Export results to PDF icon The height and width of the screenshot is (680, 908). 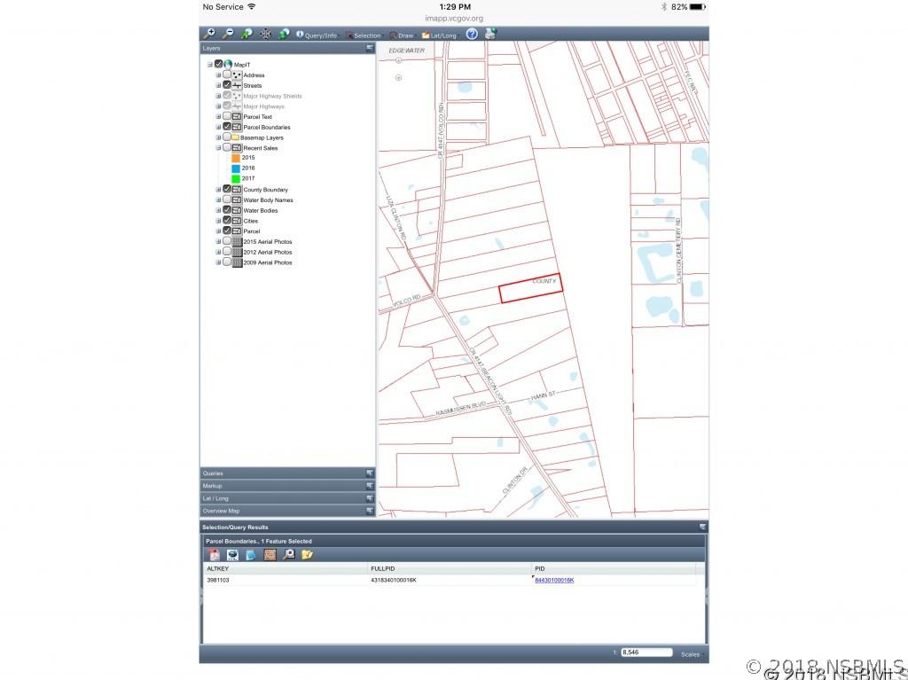coord(214,555)
